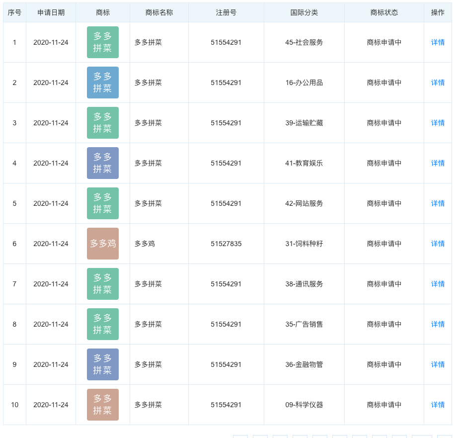455x438 pixels.
Task: Open the trademark image in row 3
Action: [103, 123]
